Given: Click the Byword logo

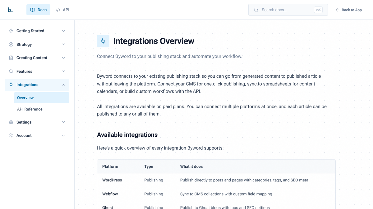Looking at the screenshot, I should point(10,10).
